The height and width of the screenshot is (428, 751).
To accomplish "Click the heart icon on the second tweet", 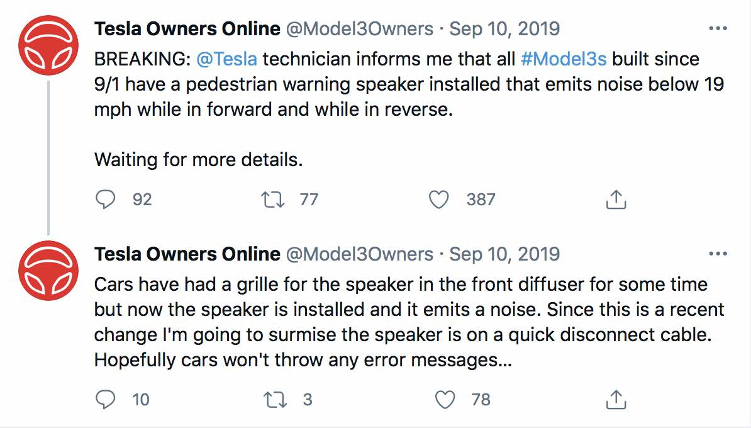I will pyautogui.click(x=447, y=398).
